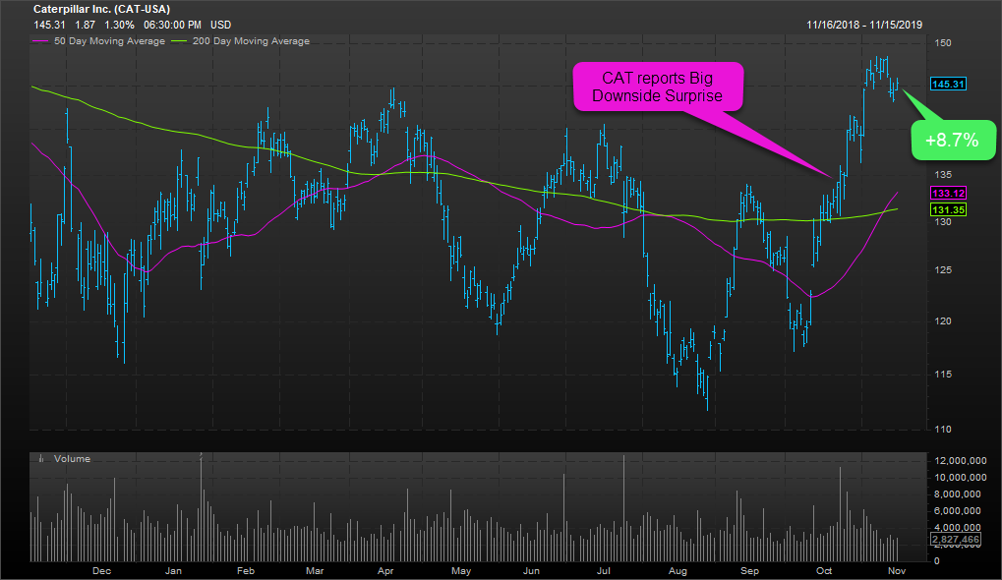Click the date range 11/16/2018 - 11/15/2019

click(864, 25)
